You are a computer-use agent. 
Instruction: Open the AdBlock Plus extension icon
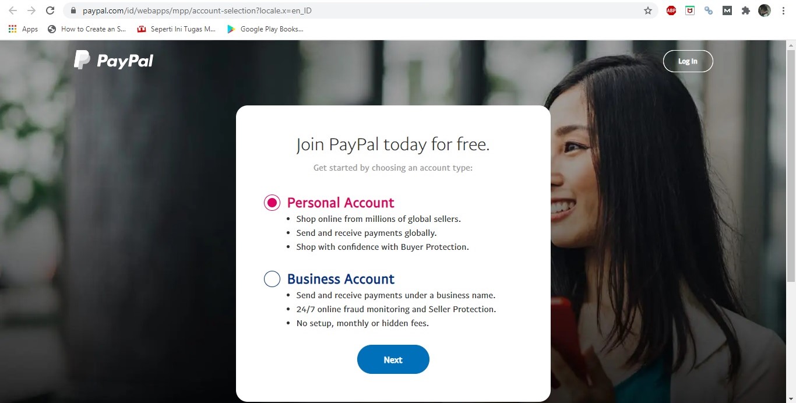671,10
